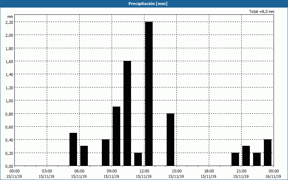Click the '1,20' y-axis value
The image size is (288, 180).
10,87
